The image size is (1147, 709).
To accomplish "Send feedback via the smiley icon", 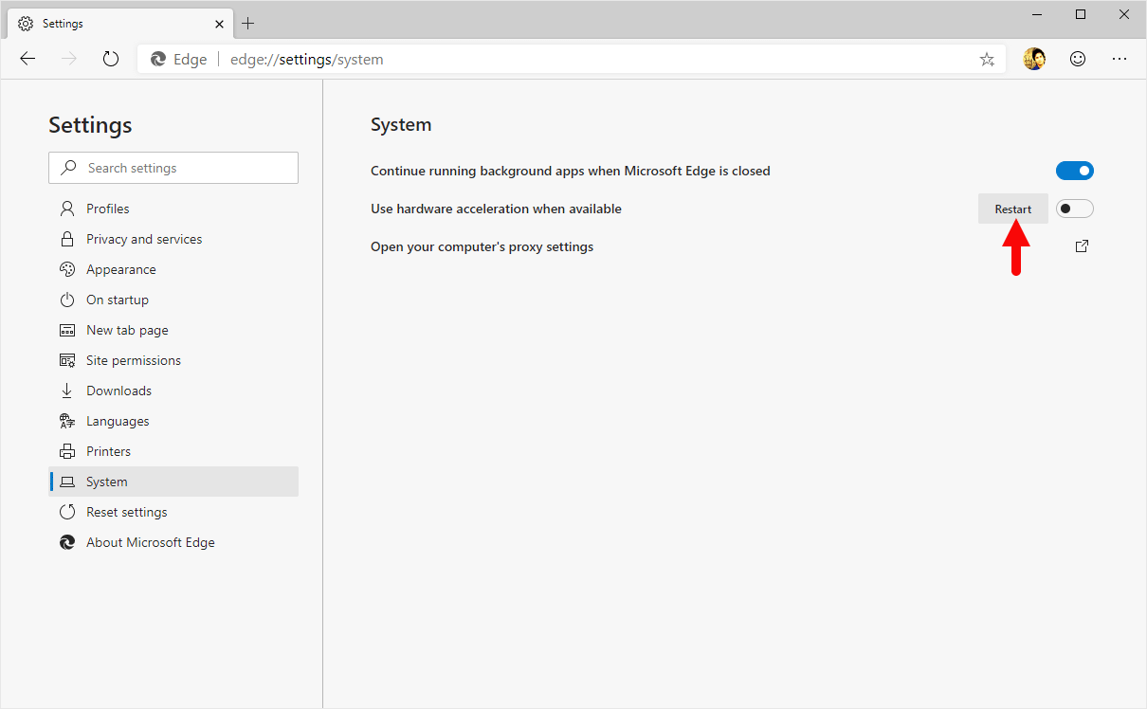I will [x=1078, y=59].
